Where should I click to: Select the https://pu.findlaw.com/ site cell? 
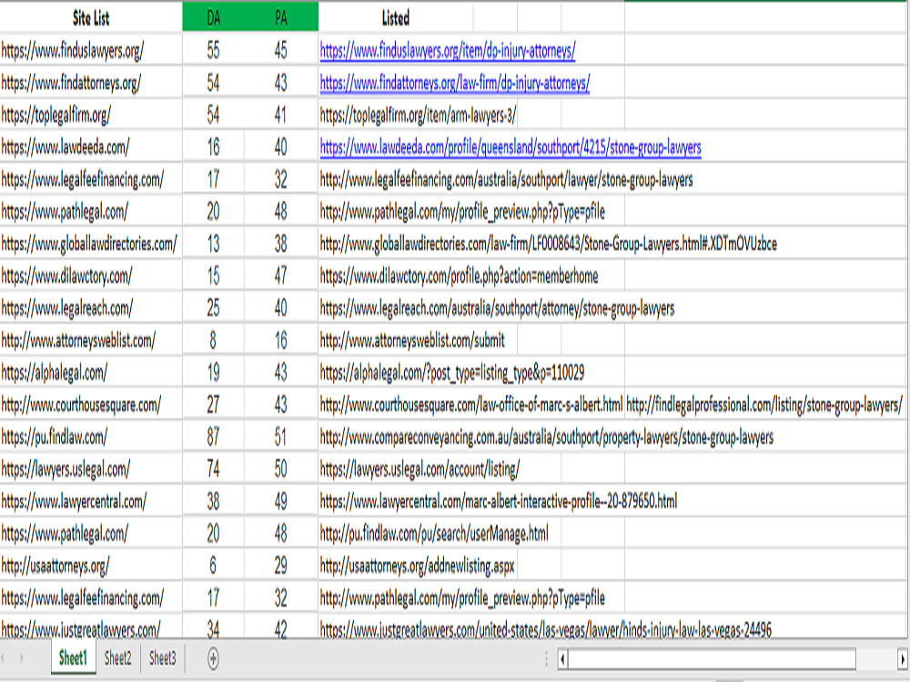coord(90,436)
